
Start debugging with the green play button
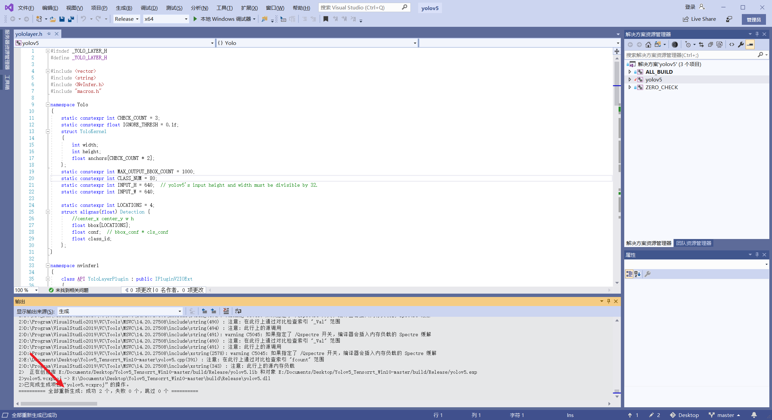point(195,19)
